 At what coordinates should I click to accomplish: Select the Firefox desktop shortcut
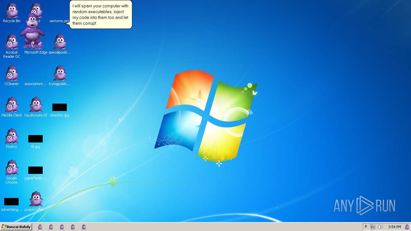point(12,139)
